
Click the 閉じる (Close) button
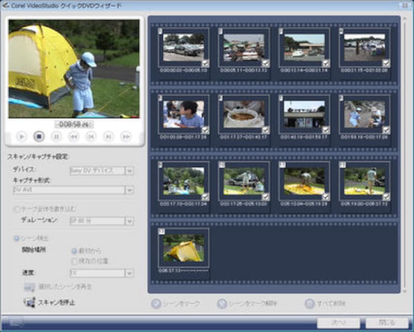387,322
